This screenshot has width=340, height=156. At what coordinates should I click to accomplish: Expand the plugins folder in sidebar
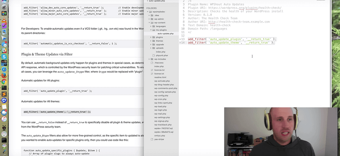coord(151,37)
